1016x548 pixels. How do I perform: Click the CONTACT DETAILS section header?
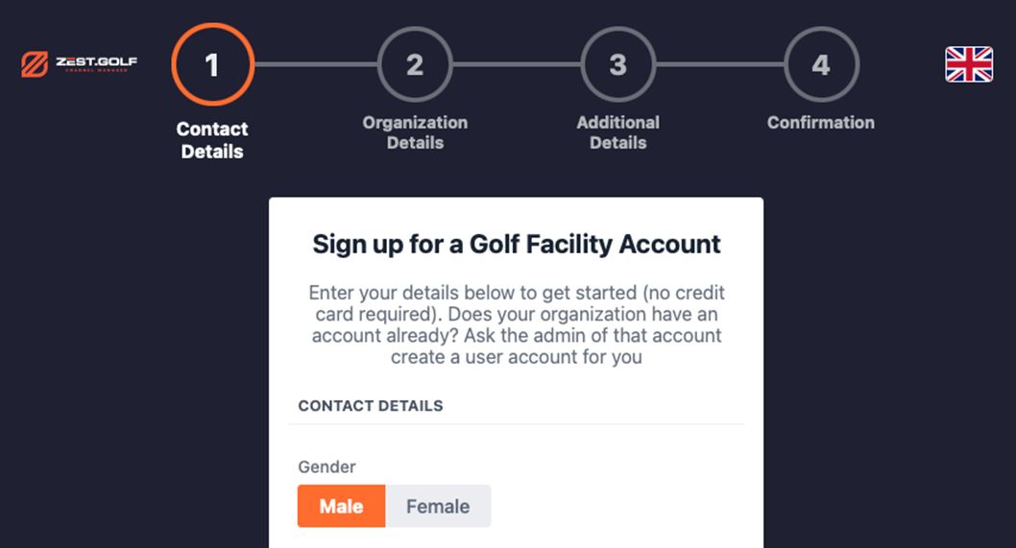click(371, 406)
